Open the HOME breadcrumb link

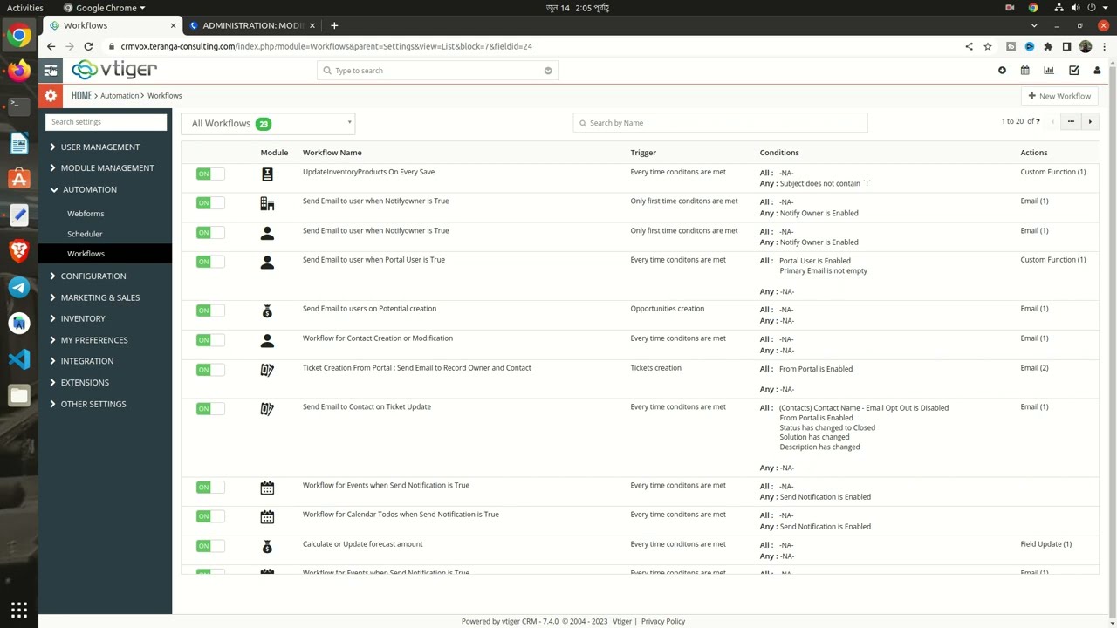[x=81, y=95]
